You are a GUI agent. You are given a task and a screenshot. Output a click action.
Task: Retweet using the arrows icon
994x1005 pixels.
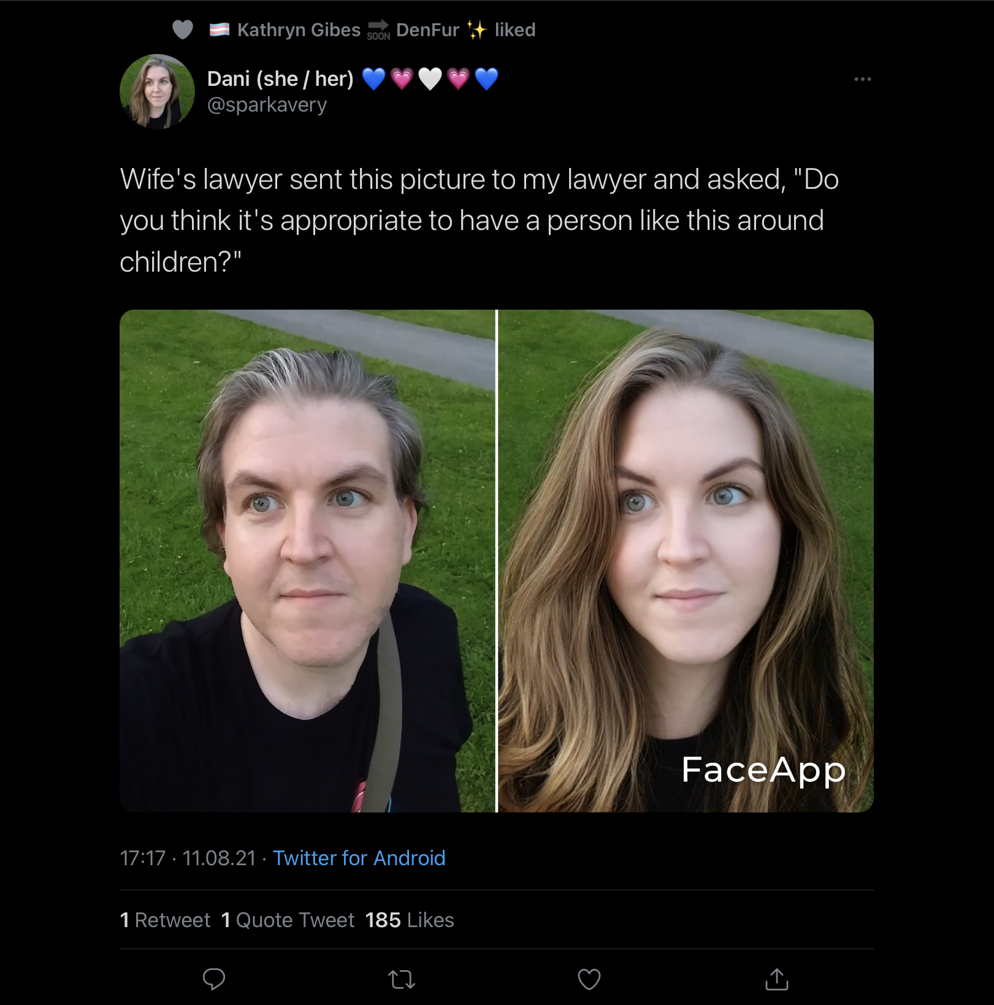[x=402, y=979]
